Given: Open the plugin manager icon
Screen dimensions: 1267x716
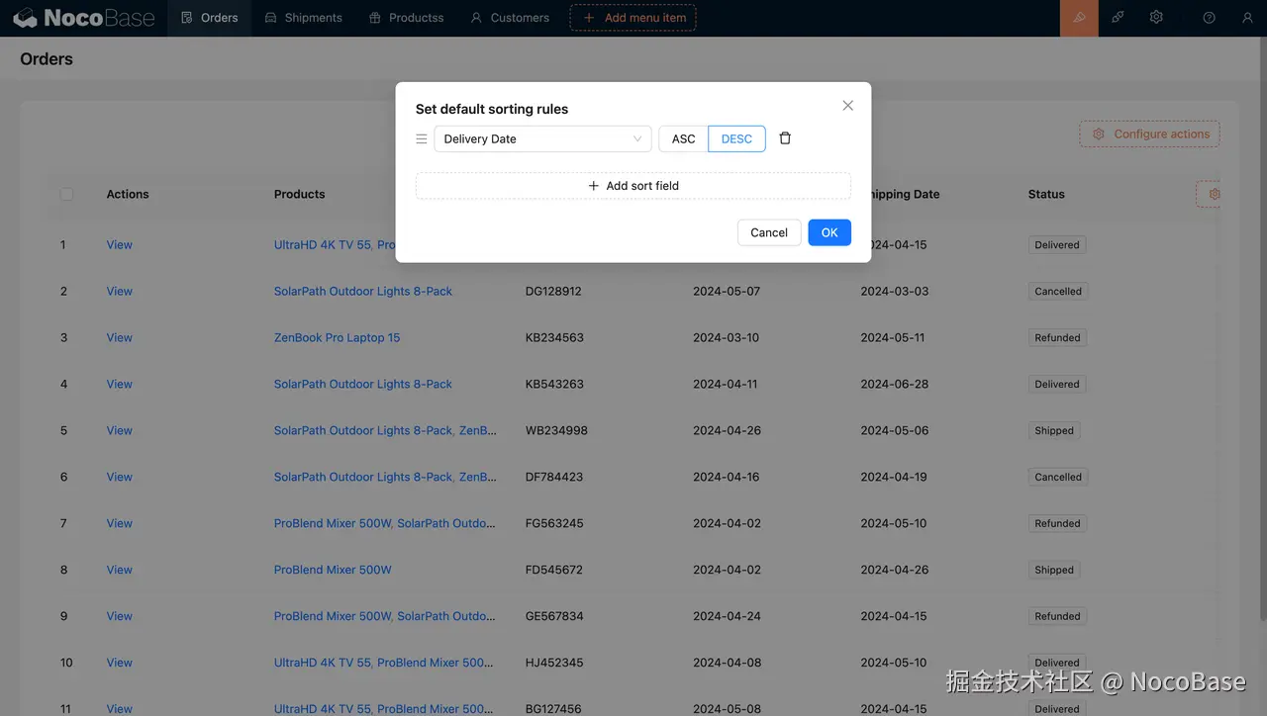Looking at the screenshot, I should pyautogui.click(x=1118, y=18).
